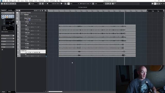Open the color tool dropdown arrow
Image resolution: width=165 pixels, height=93 pixels.
click(x=63, y=4)
